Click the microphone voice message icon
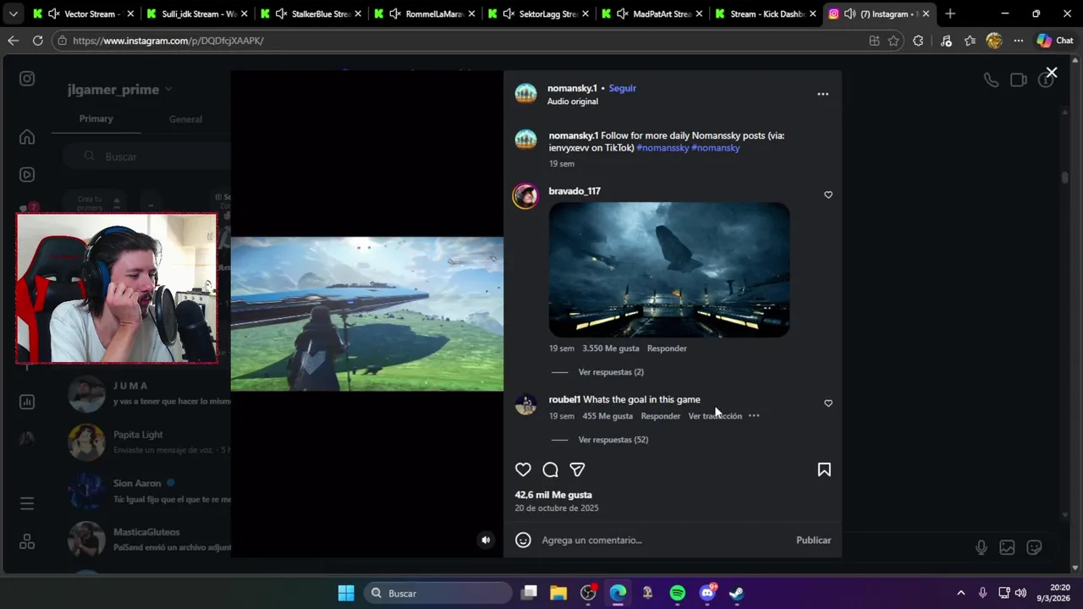The height and width of the screenshot is (609, 1083). point(981,547)
